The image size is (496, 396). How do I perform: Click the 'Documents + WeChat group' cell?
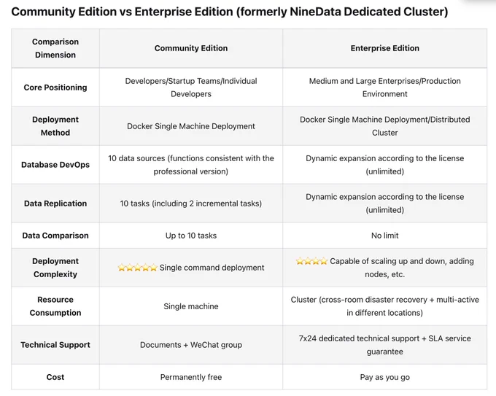tap(191, 345)
